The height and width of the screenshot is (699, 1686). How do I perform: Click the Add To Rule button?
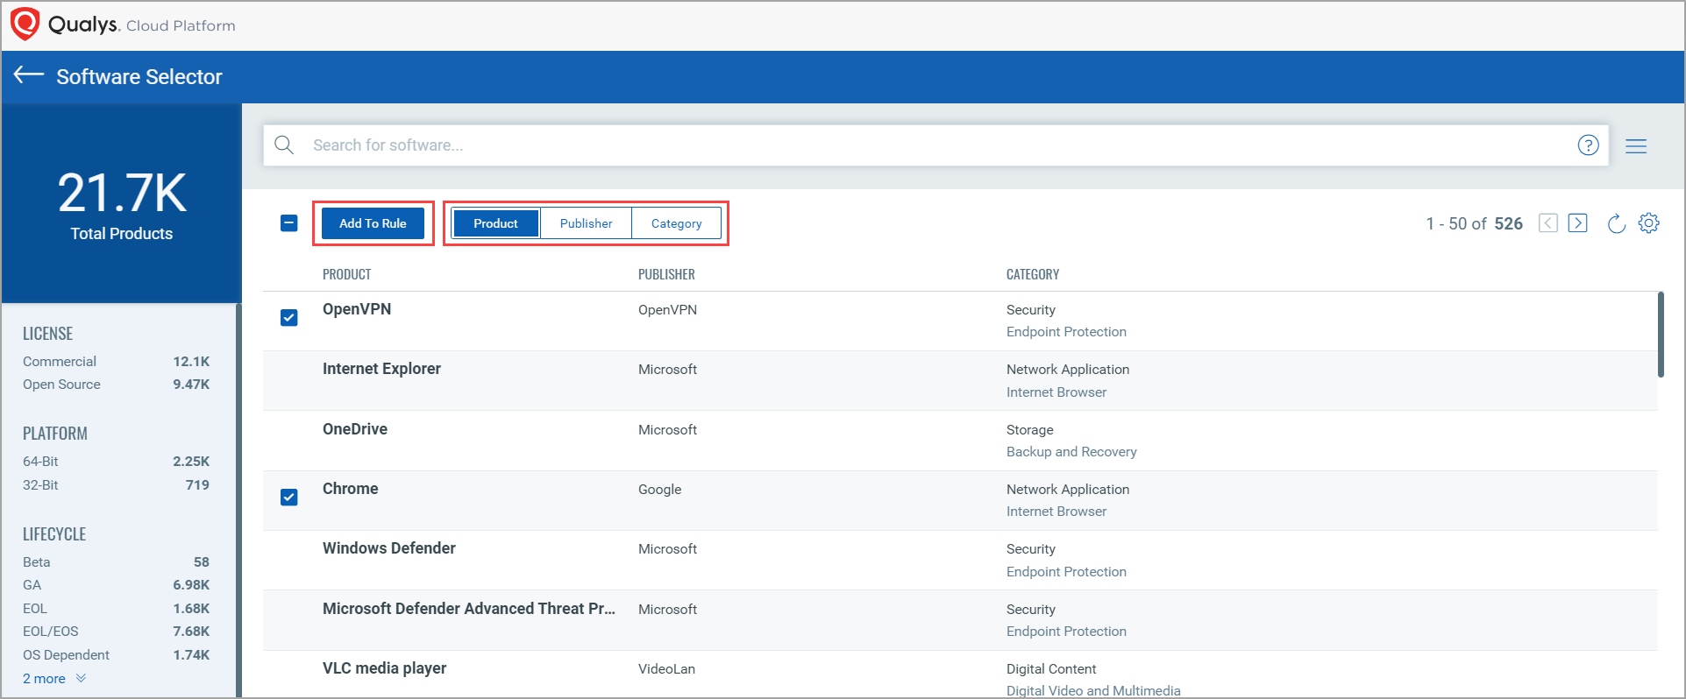(373, 223)
